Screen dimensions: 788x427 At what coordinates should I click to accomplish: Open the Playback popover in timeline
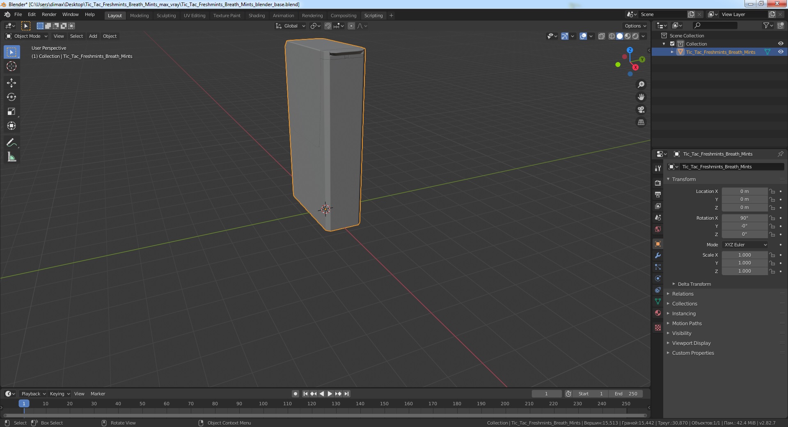pos(33,394)
